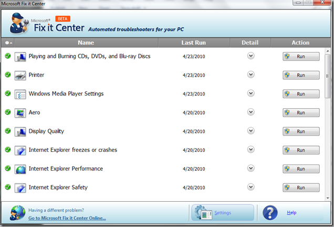
Task: Click the green check status for Aero
Action: [x=8, y=112]
